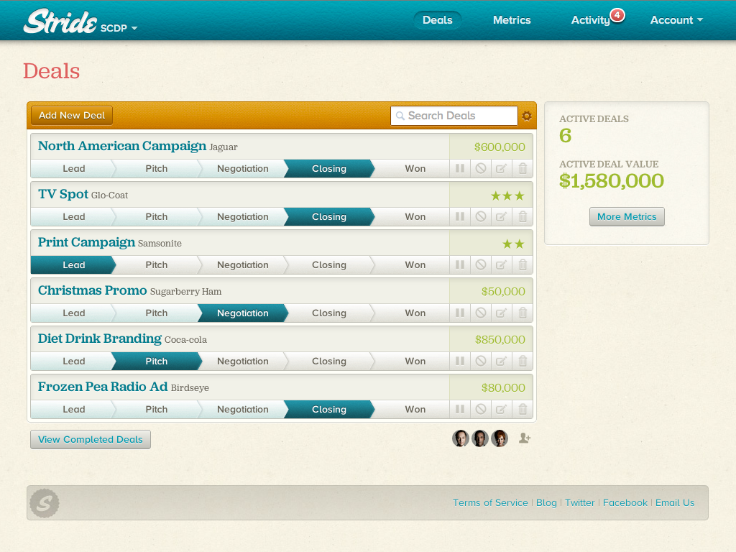
Task: Mark TV Spot deal as lost
Action: tap(481, 217)
